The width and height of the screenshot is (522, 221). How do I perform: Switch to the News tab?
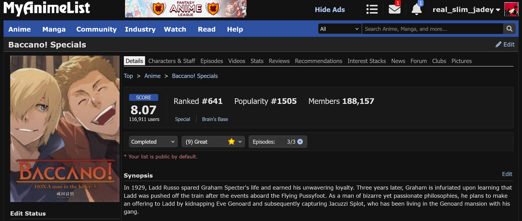398,61
